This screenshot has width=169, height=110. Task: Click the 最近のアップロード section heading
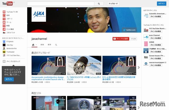pos(41,53)
